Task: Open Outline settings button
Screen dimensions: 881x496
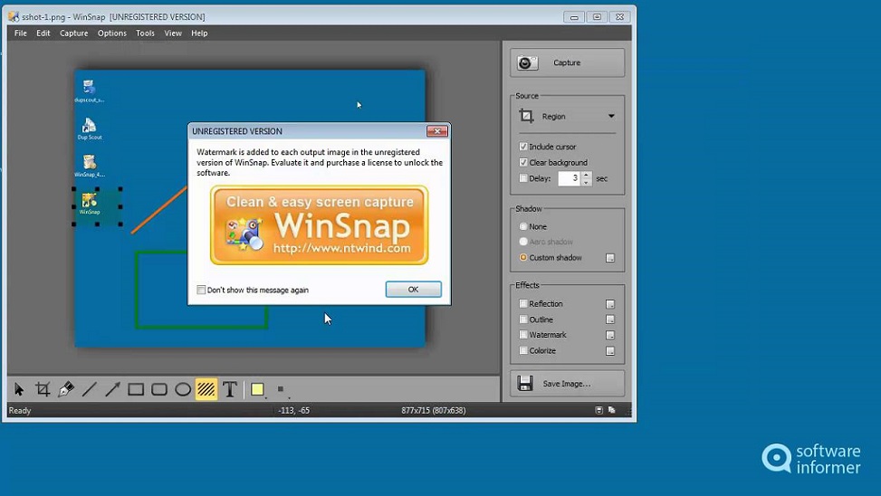Action: (x=610, y=320)
